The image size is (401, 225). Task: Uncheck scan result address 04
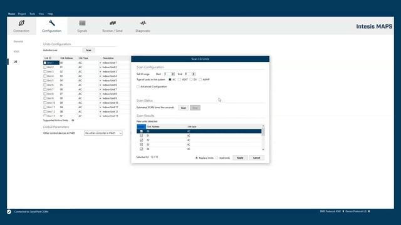(142, 149)
